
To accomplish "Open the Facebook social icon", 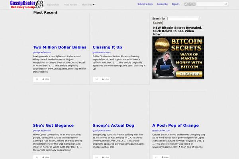I will click(x=190, y=4).
